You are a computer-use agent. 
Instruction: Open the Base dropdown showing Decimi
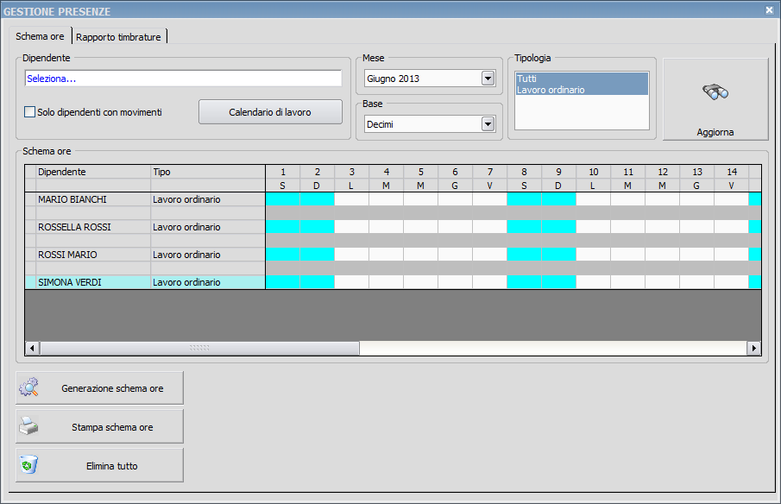pyautogui.click(x=488, y=124)
